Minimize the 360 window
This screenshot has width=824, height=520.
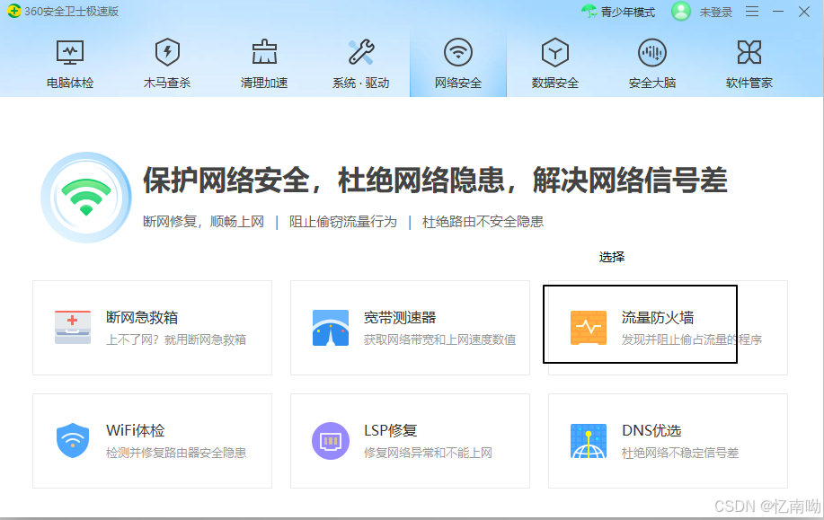pyautogui.click(x=778, y=12)
